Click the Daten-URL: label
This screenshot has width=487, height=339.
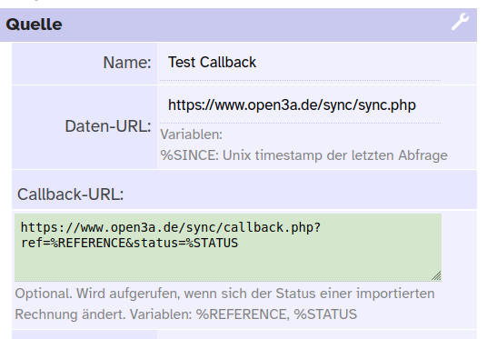(x=108, y=126)
